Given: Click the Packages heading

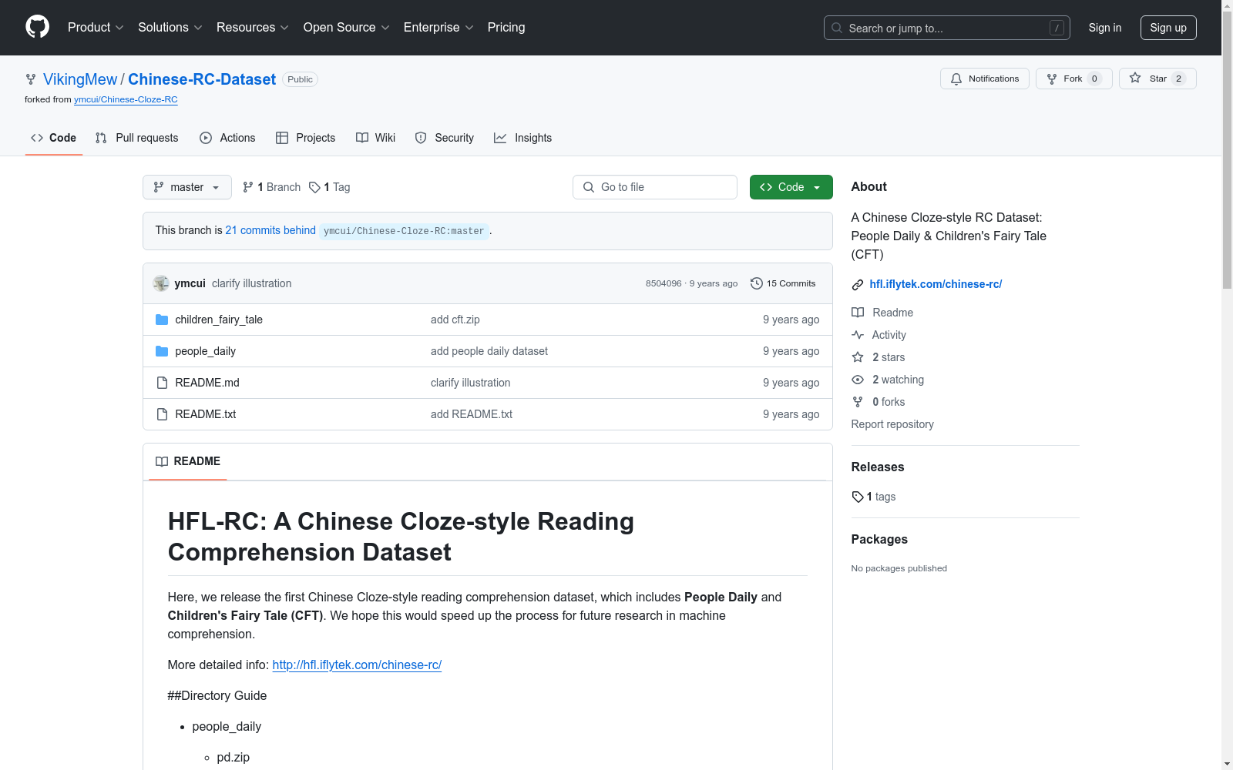Looking at the screenshot, I should tap(879, 539).
